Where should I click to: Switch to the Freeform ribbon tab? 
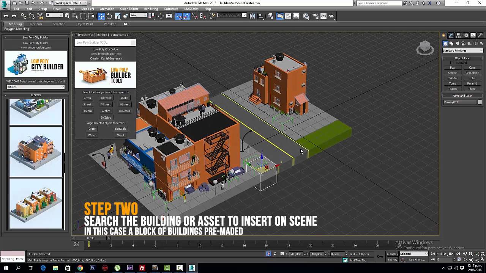coord(36,24)
